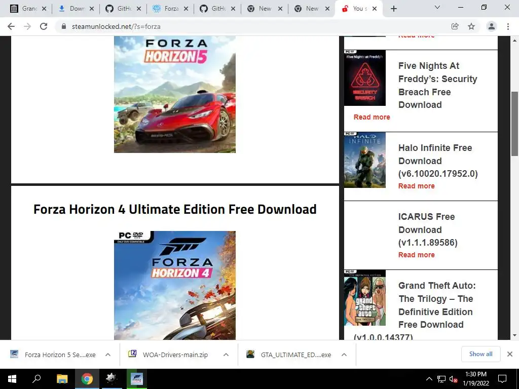Close the Grand tab
The height and width of the screenshot is (389, 519).
click(44, 9)
